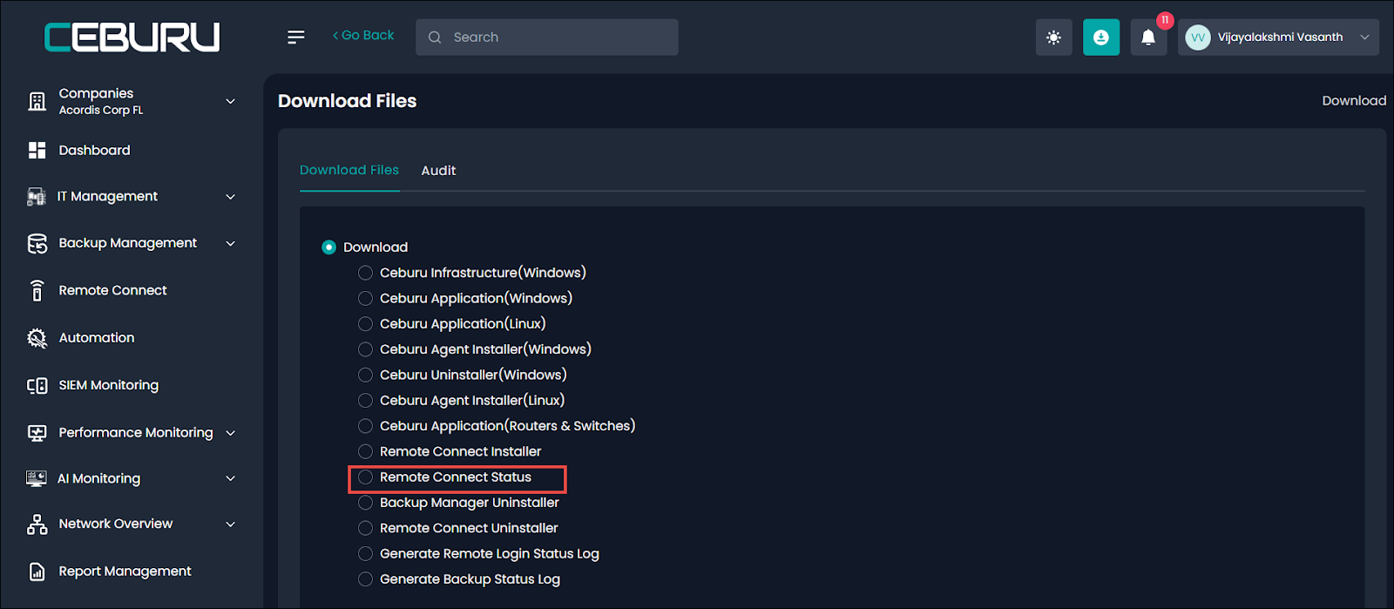Select Backup Manager Uninstaller radio option
Screen dimensions: 1394x609
coord(365,503)
